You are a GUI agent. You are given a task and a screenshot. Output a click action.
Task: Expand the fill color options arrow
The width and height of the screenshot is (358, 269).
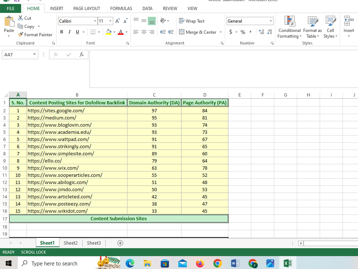tap(115, 32)
